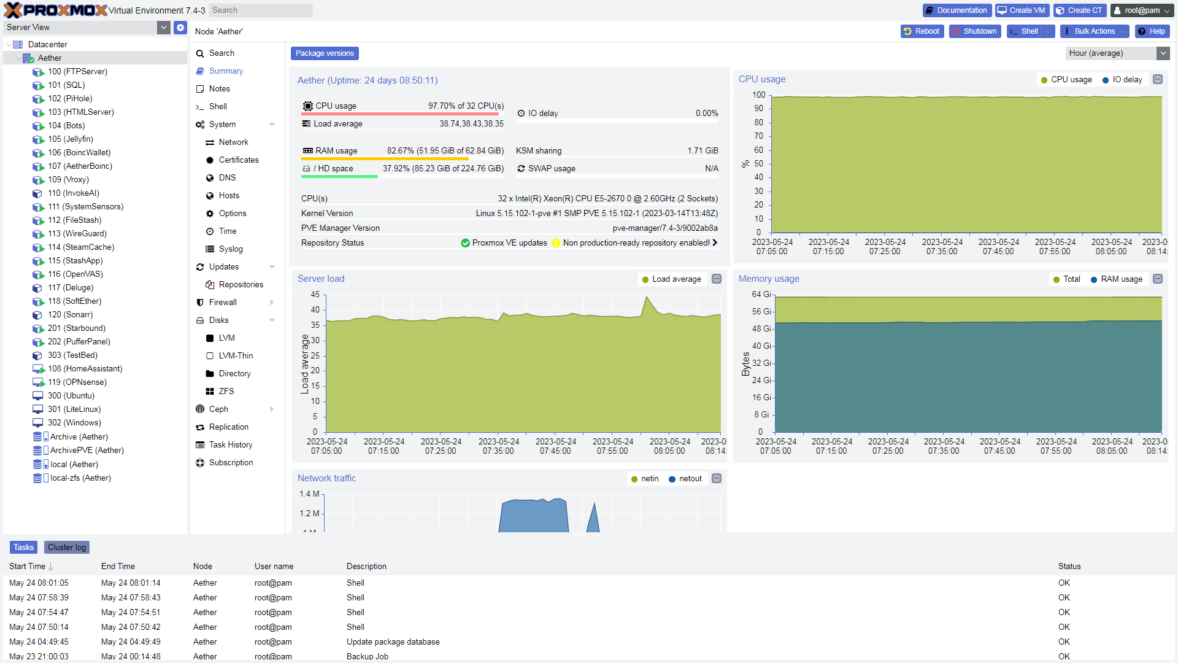Open the ZFS disks view
Viewport: 1178px width, 663px height.
point(226,390)
